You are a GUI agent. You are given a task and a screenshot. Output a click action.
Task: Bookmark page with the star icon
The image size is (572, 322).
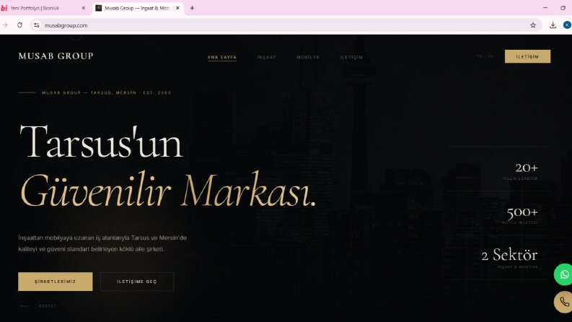coord(533,25)
